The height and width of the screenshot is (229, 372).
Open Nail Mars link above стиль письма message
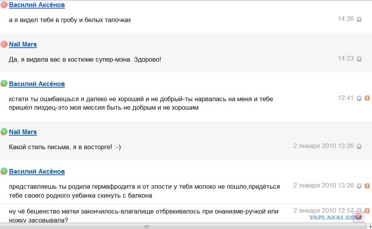tap(23, 132)
